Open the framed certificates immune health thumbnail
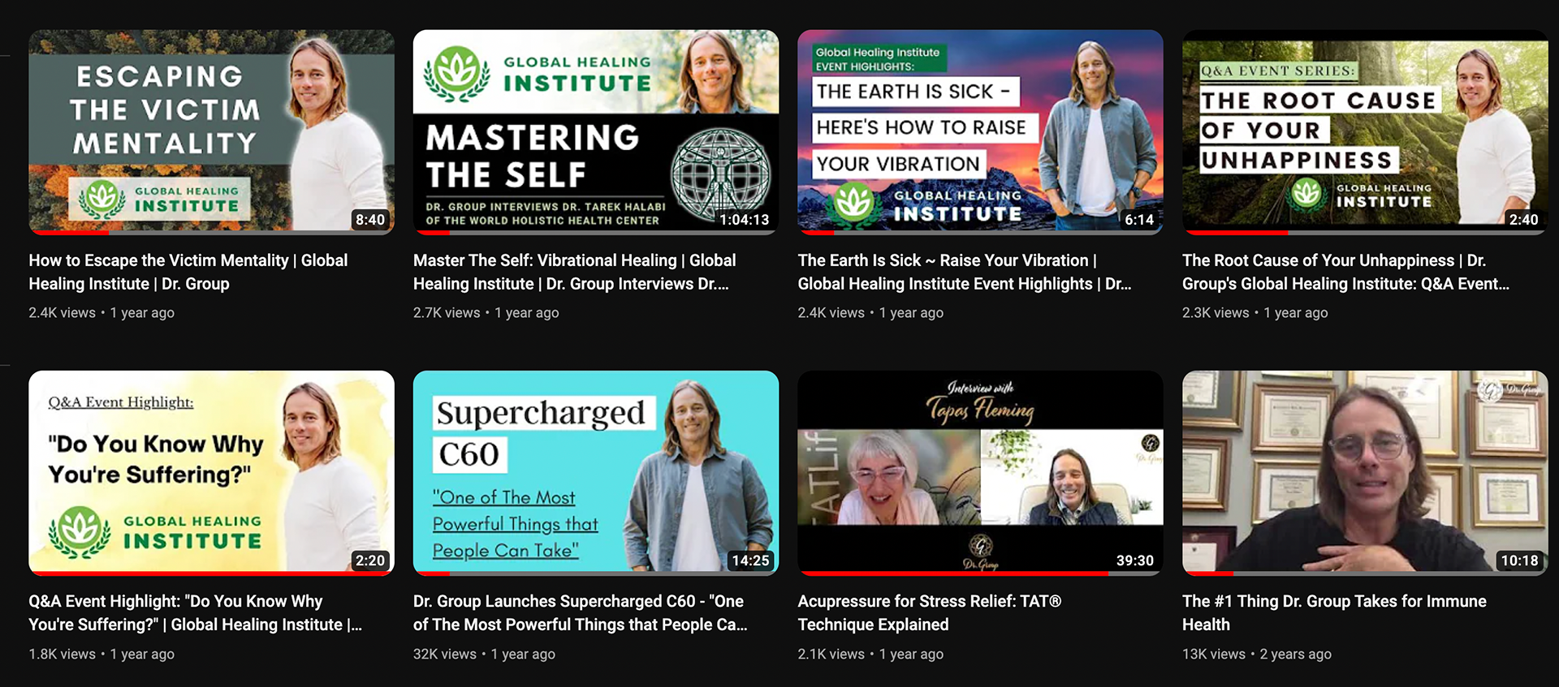Image resolution: width=1559 pixels, height=687 pixels. [x=1365, y=473]
